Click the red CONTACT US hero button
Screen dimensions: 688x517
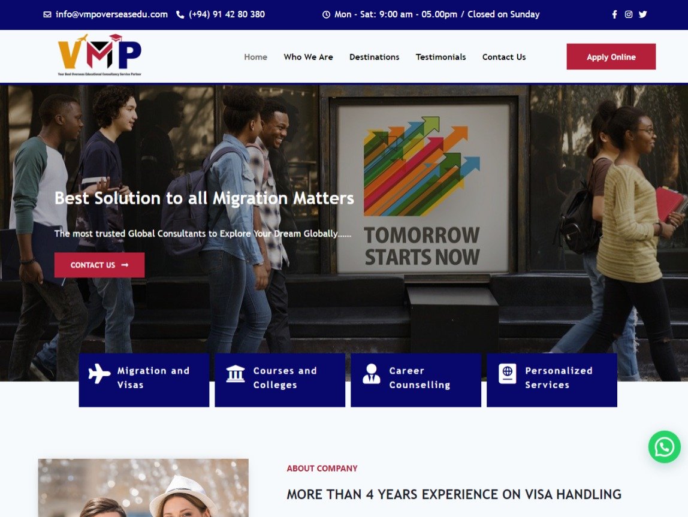(99, 265)
